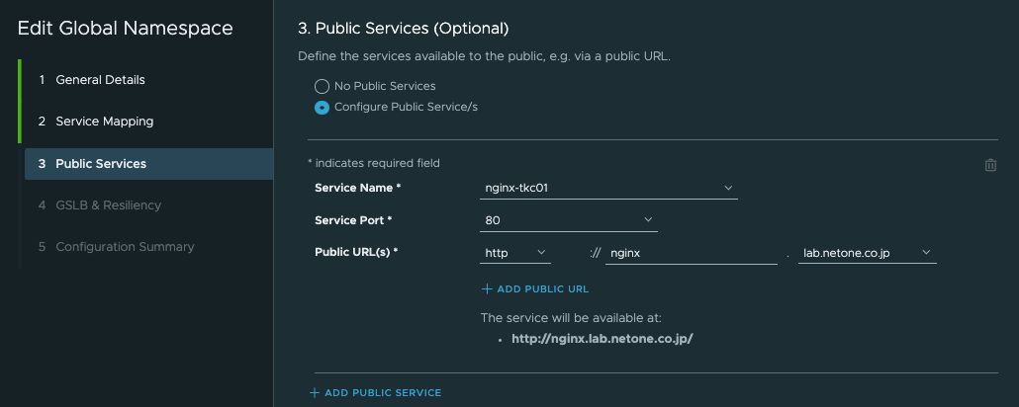Image resolution: width=1019 pixels, height=407 pixels.
Task: Click ADD PUBLIC URL link
Action: click(543, 288)
